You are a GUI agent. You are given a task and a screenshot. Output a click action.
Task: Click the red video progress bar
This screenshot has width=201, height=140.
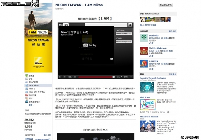click(95, 77)
